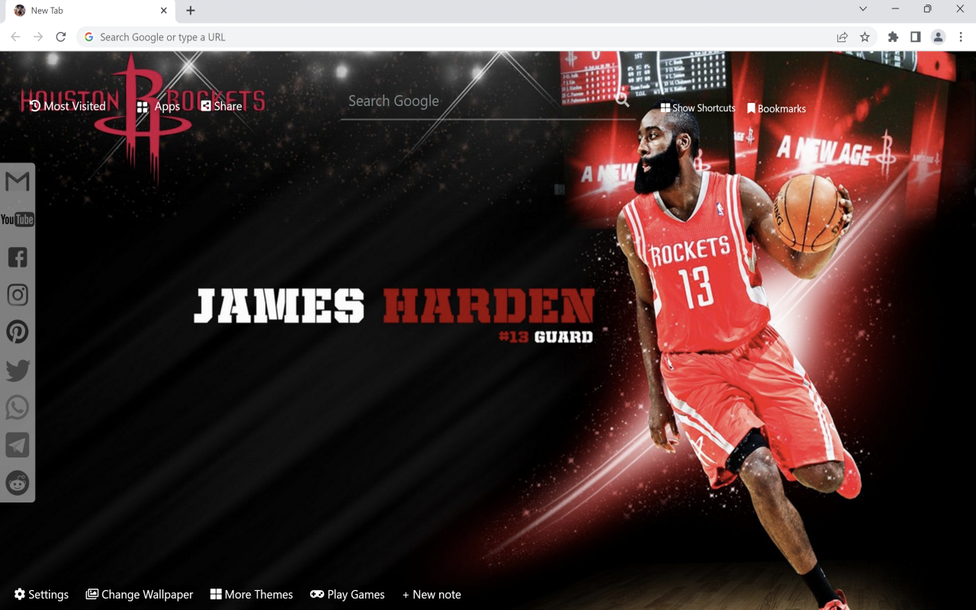Viewport: 976px width, 610px height.
Task: Open Settings at bottom
Action: pos(41,595)
